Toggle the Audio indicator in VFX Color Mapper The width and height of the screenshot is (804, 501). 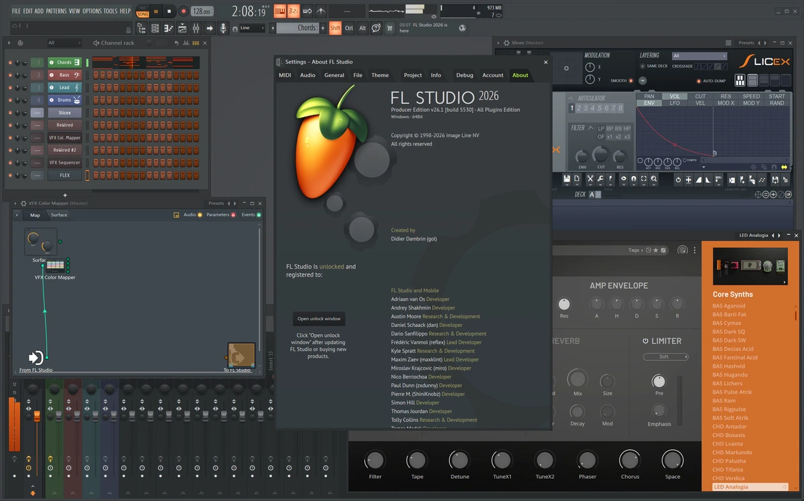(x=200, y=215)
